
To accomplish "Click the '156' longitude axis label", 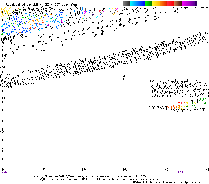I will tap(84, 170).
